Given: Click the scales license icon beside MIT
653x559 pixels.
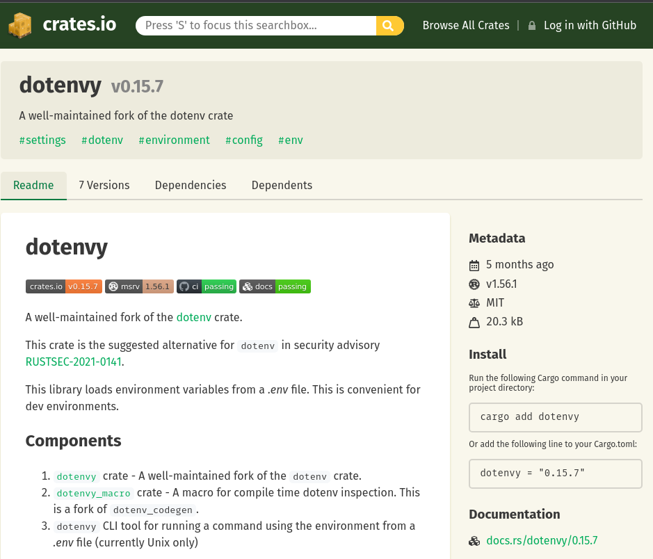Looking at the screenshot, I should point(474,303).
